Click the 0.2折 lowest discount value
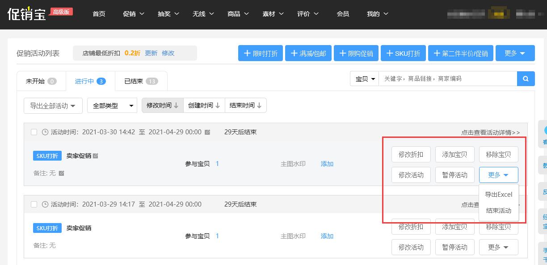 pyautogui.click(x=132, y=53)
